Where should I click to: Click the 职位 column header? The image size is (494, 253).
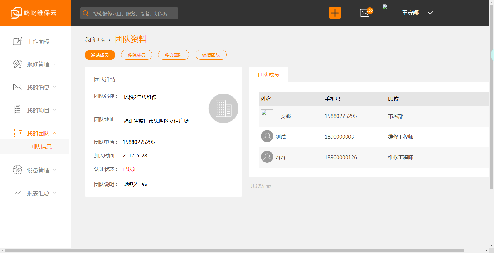[393, 99]
